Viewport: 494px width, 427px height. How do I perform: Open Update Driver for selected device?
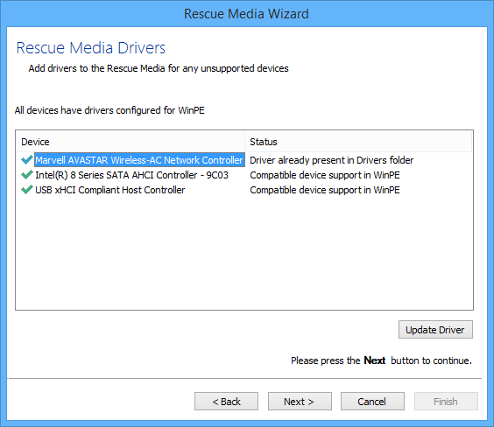[x=435, y=330]
